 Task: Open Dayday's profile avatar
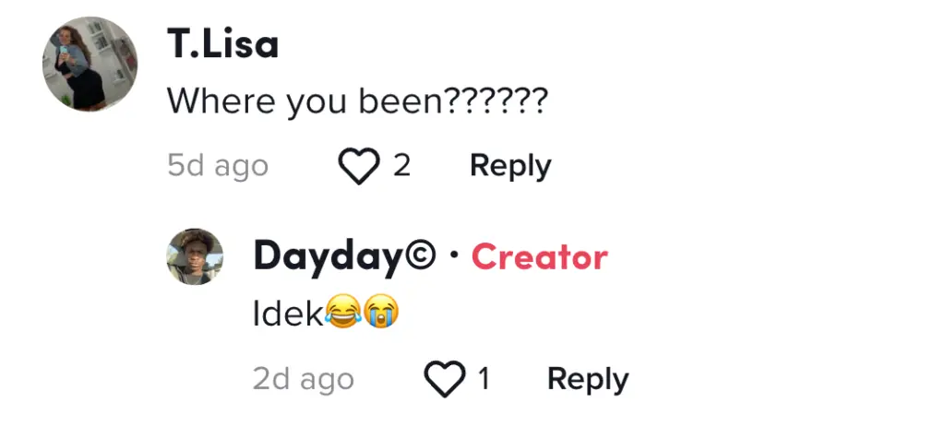pyautogui.click(x=195, y=256)
